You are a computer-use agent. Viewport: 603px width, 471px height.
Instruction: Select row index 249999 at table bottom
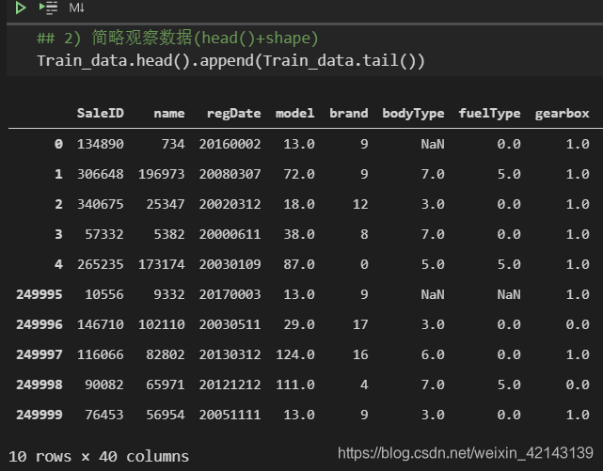[x=39, y=415]
